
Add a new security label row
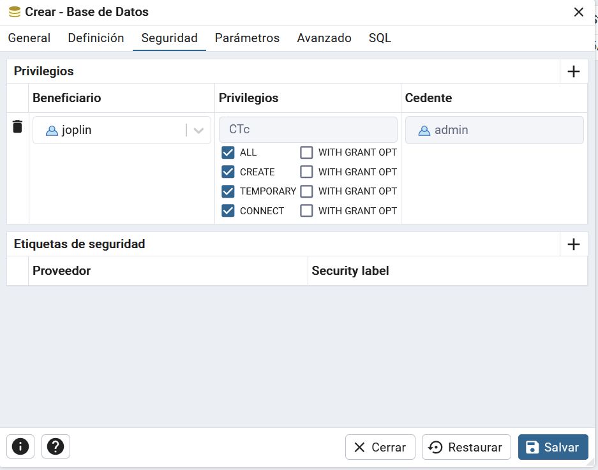[573, 244]
